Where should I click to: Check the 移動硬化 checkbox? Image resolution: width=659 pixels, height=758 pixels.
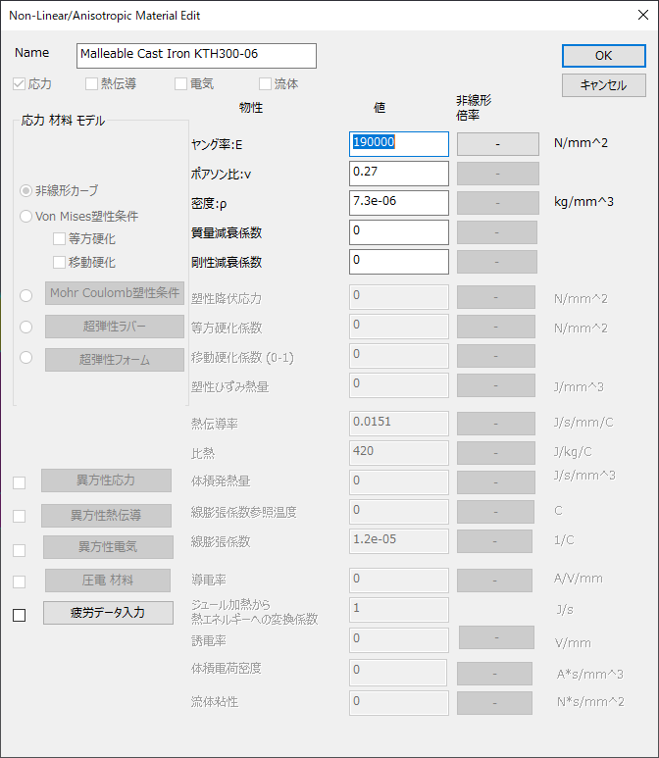coord(59,263)
